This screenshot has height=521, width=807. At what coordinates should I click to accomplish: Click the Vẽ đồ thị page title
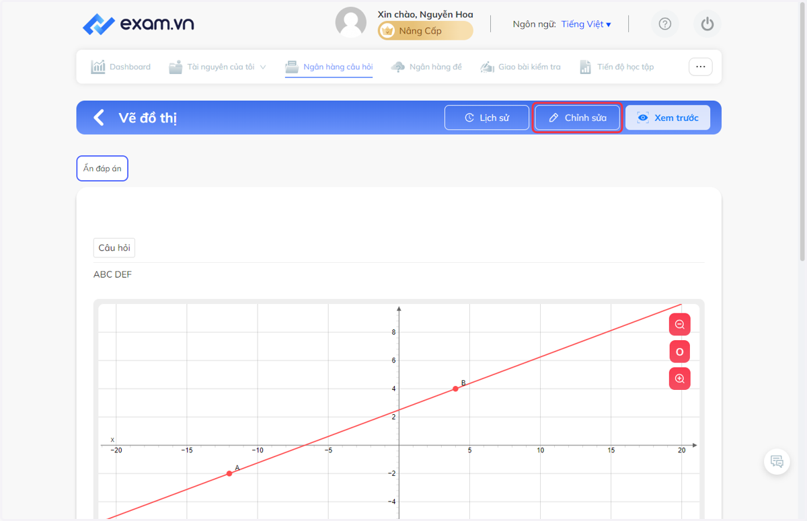(148, 118)
